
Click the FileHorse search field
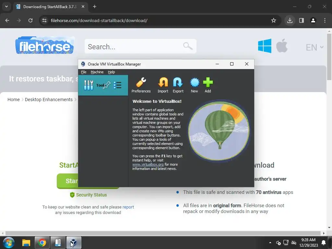tap(140, 46)
